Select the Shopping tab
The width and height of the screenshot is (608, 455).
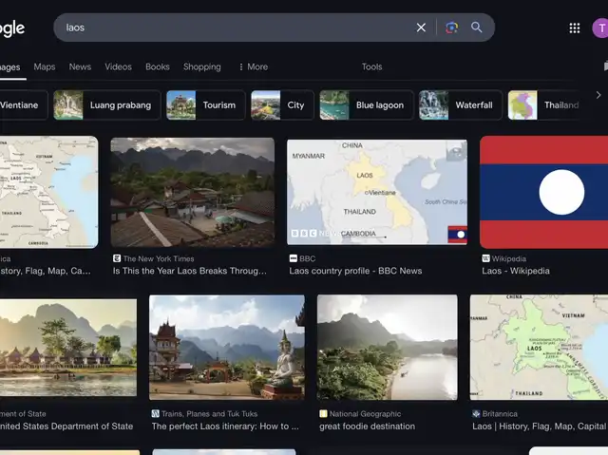point(201,66)
